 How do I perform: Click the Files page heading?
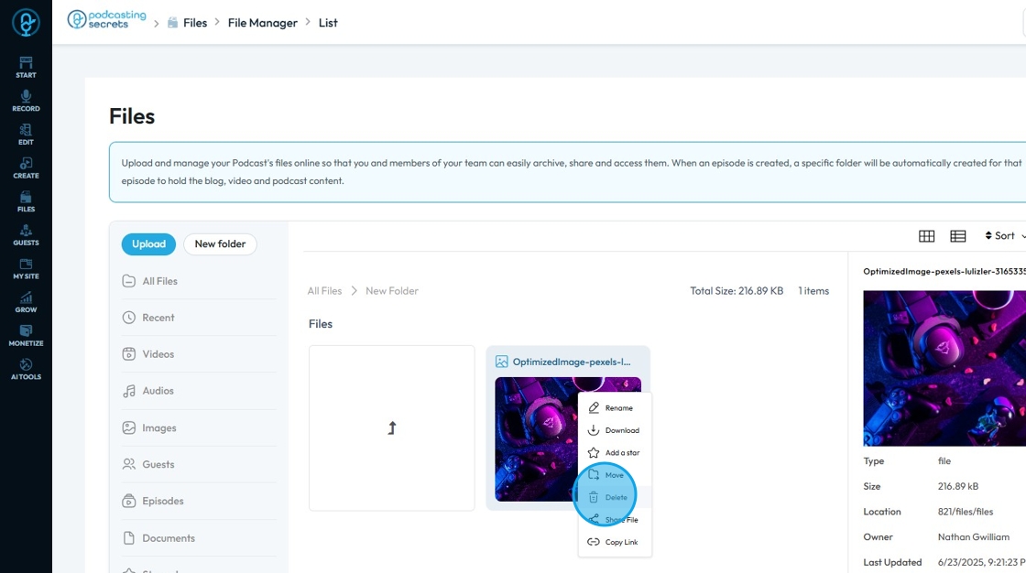(x=132, y=116)
